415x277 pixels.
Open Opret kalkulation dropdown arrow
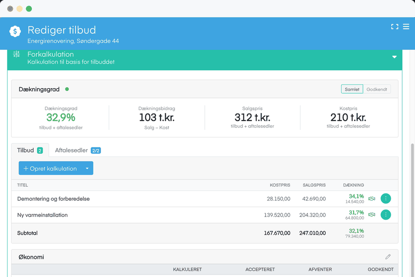pyautogui.click(x=87, y=169)
